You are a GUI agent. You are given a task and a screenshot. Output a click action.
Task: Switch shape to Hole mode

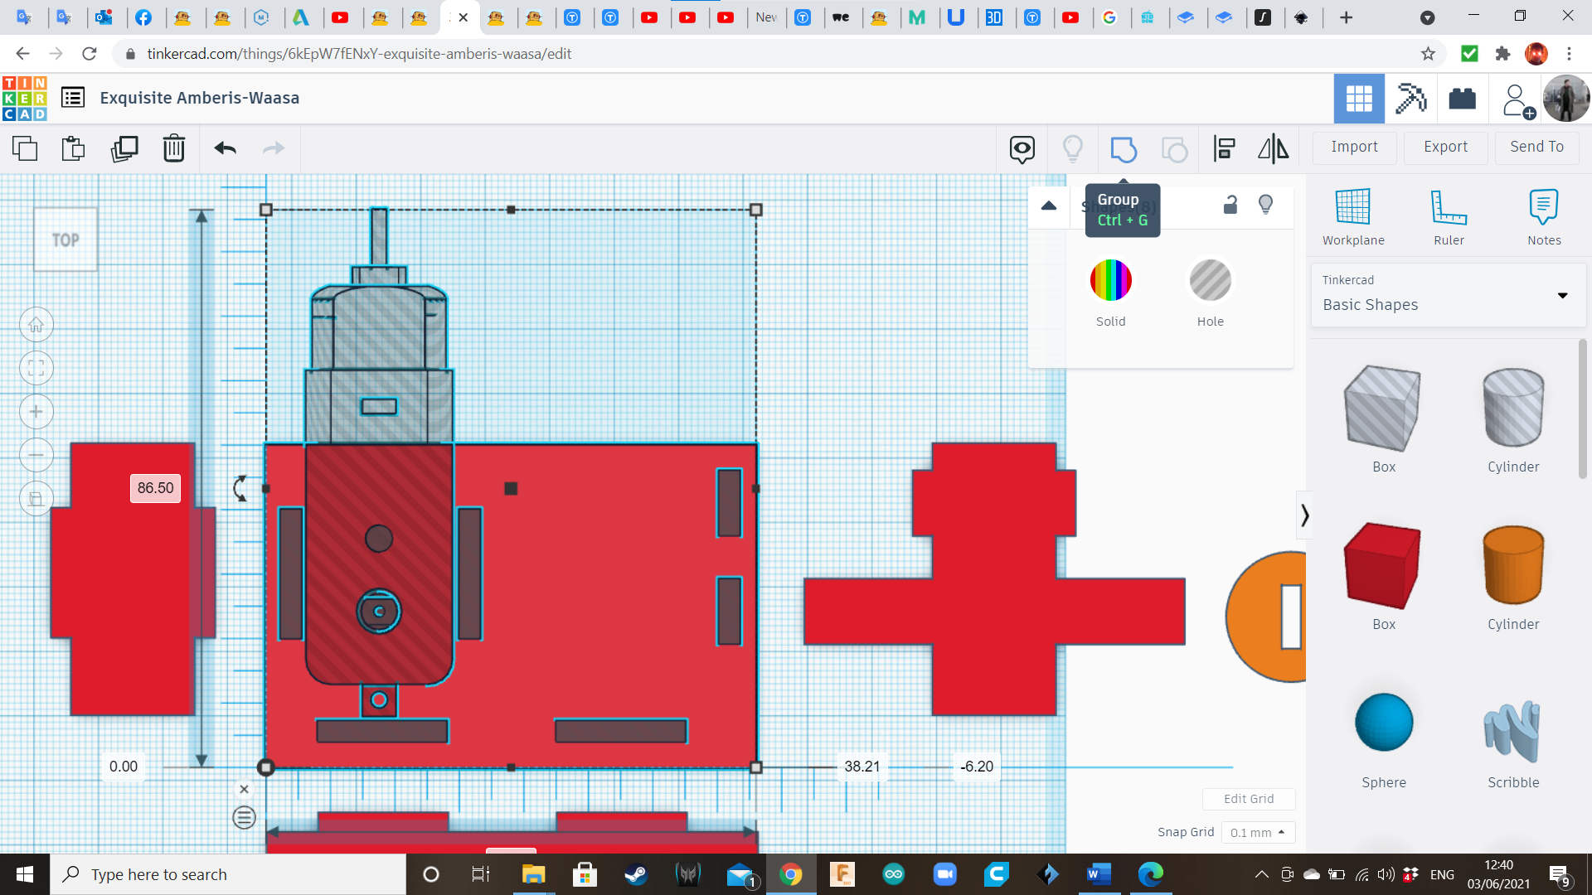1210,280
